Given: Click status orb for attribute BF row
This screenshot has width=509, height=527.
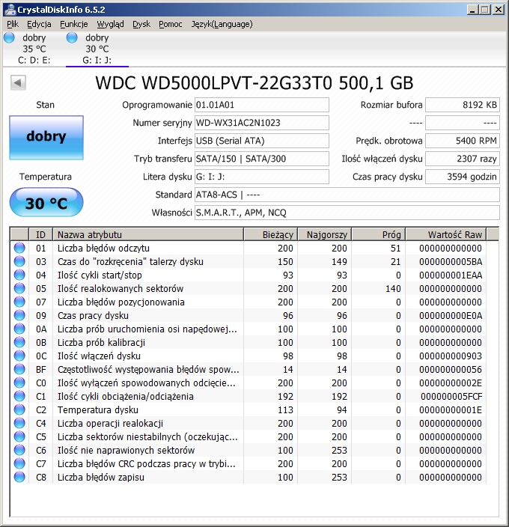Looking at the screenshot, I should [x=19, y=369].
